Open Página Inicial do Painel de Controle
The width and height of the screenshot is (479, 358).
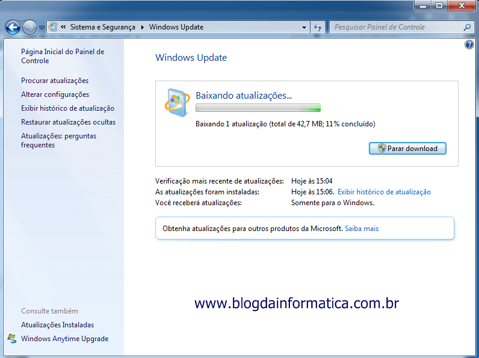click(x=63, y=56)
